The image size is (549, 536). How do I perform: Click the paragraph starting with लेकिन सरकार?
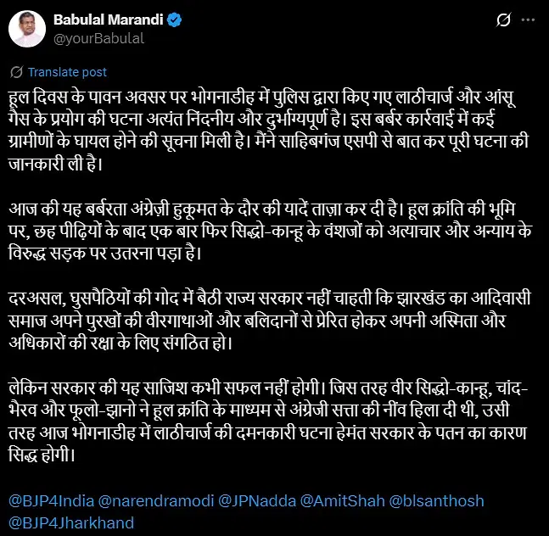[x=268, y=422]
